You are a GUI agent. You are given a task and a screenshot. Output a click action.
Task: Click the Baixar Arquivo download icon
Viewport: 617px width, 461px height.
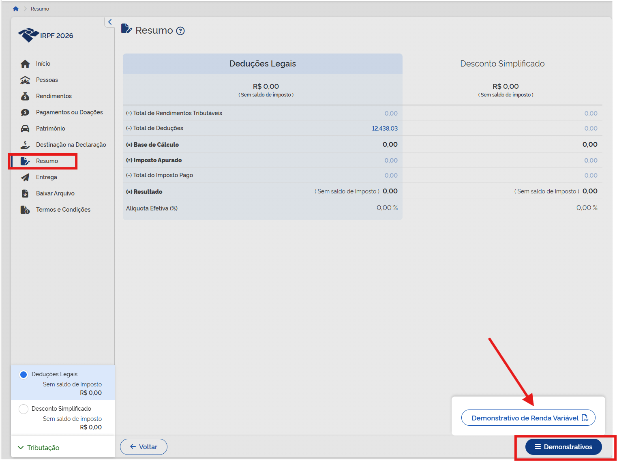click(25, 193)
